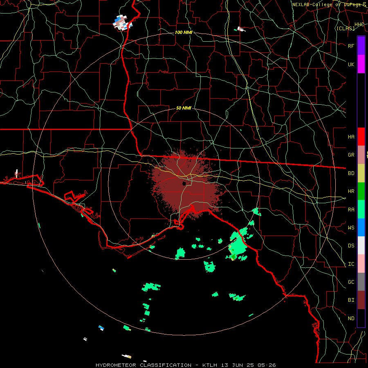Click the GC legend label
Screen dimensions: 368x368
[x=351, y=282]
